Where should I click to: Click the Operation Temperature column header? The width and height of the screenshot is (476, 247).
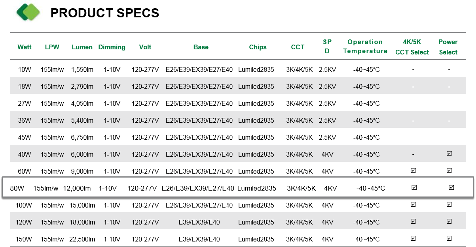click(x=365, y=47)
